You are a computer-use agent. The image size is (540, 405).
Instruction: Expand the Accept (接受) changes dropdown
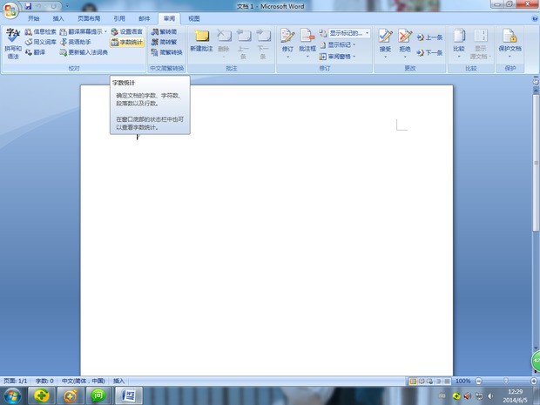(385, 54)
